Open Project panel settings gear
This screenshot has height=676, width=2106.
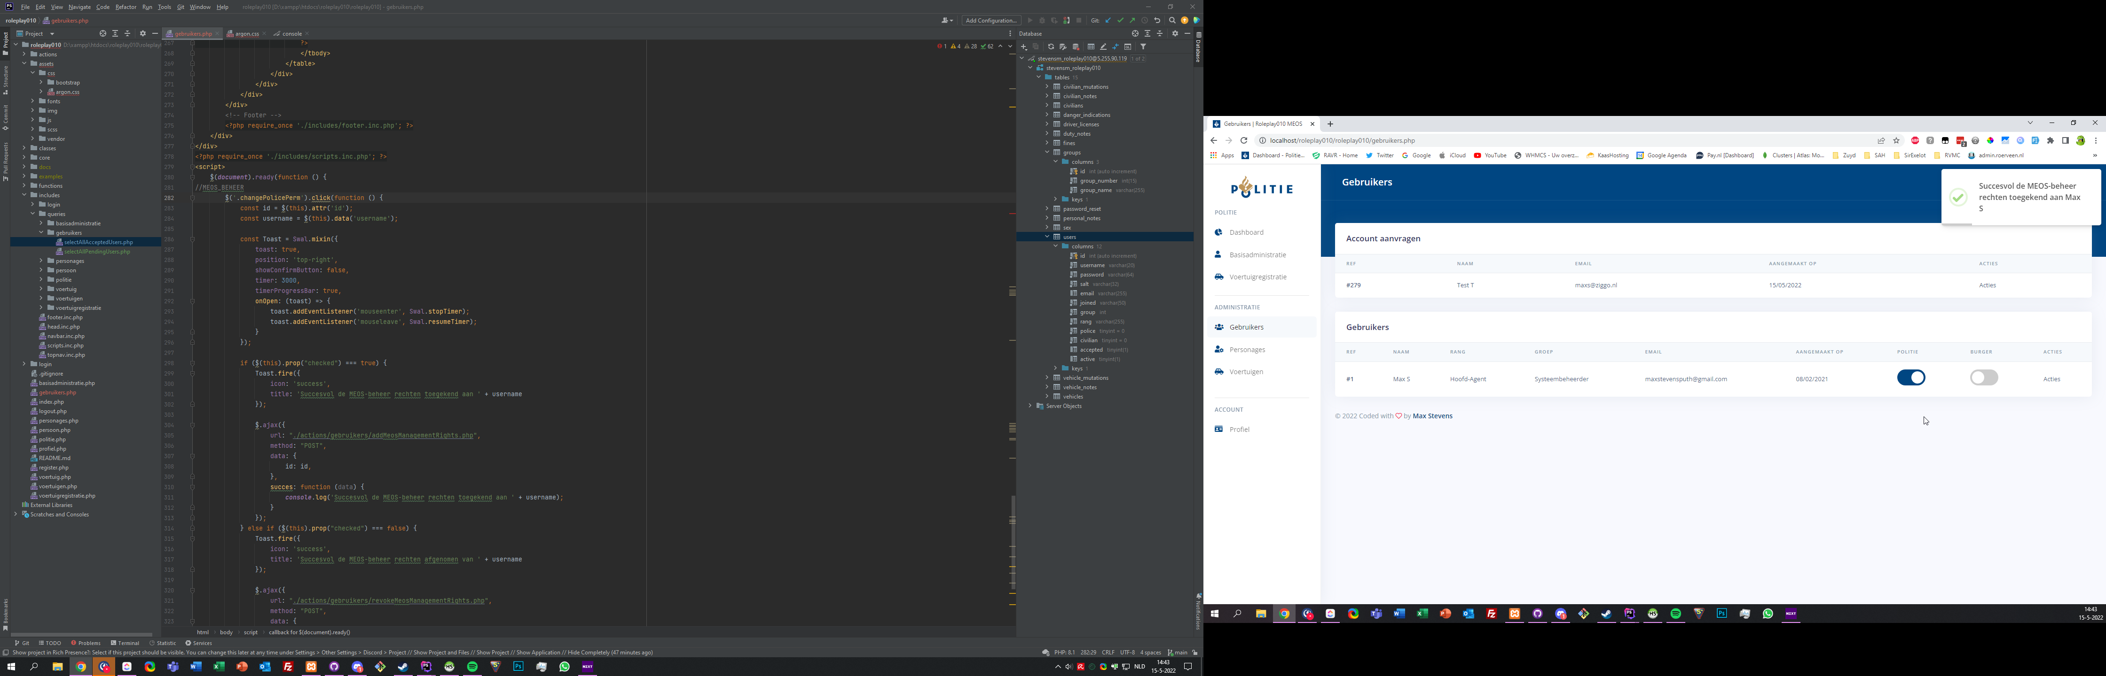[143, 33]
